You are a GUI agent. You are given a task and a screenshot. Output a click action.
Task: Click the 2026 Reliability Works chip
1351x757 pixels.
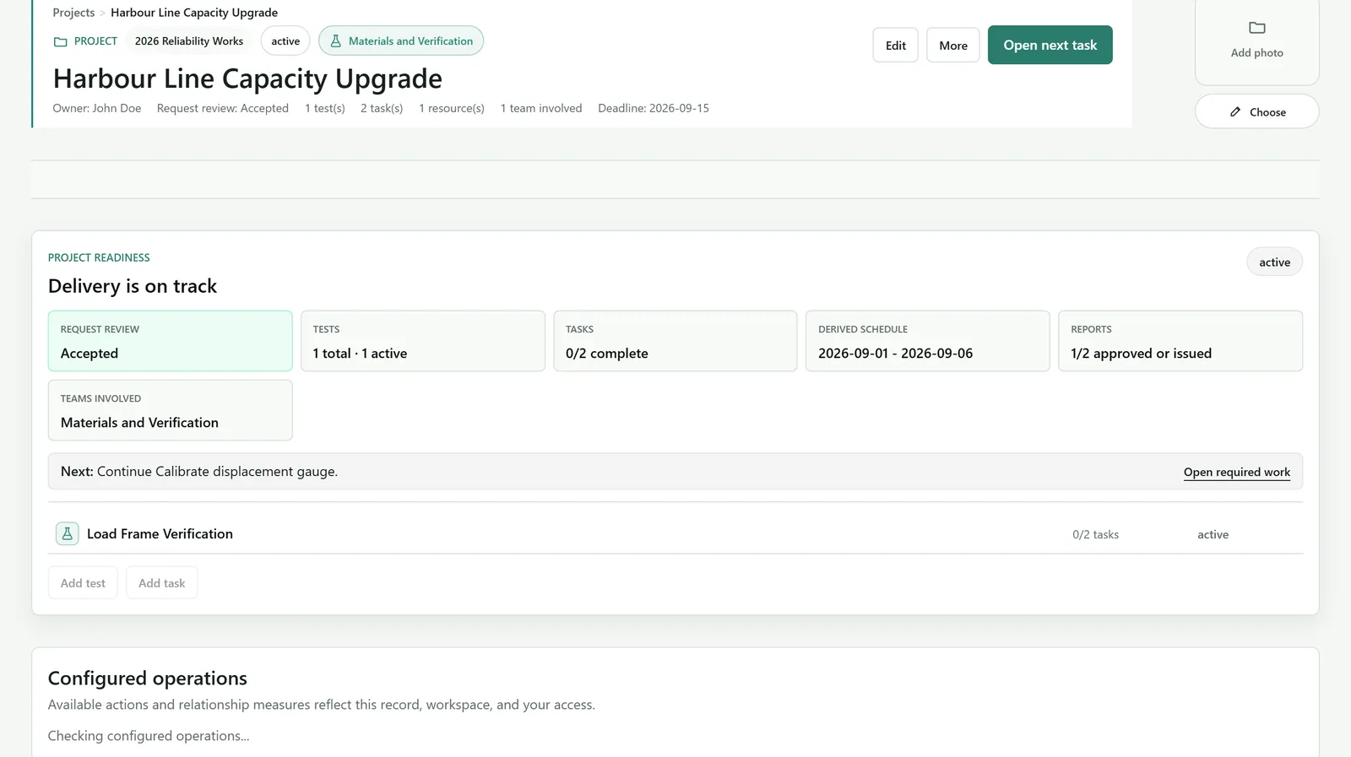click(x=189, y=41)
